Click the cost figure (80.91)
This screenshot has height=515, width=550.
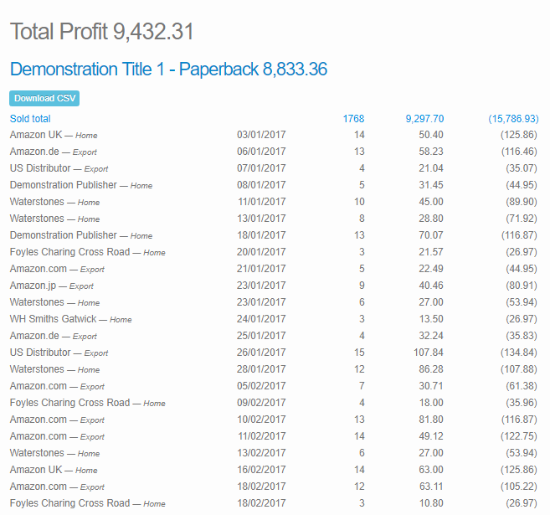tap(522, 286)
